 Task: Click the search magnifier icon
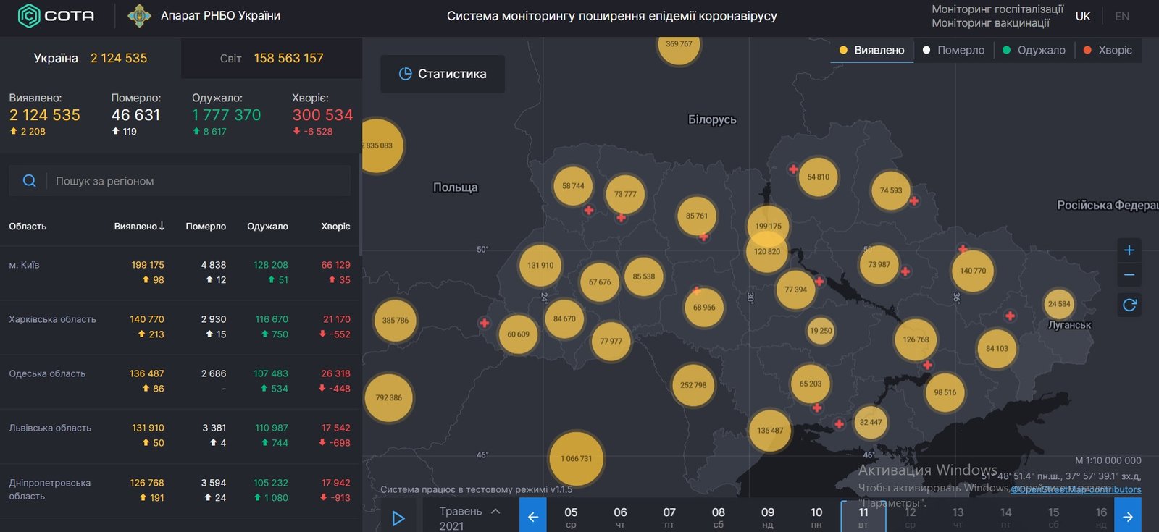30,181
